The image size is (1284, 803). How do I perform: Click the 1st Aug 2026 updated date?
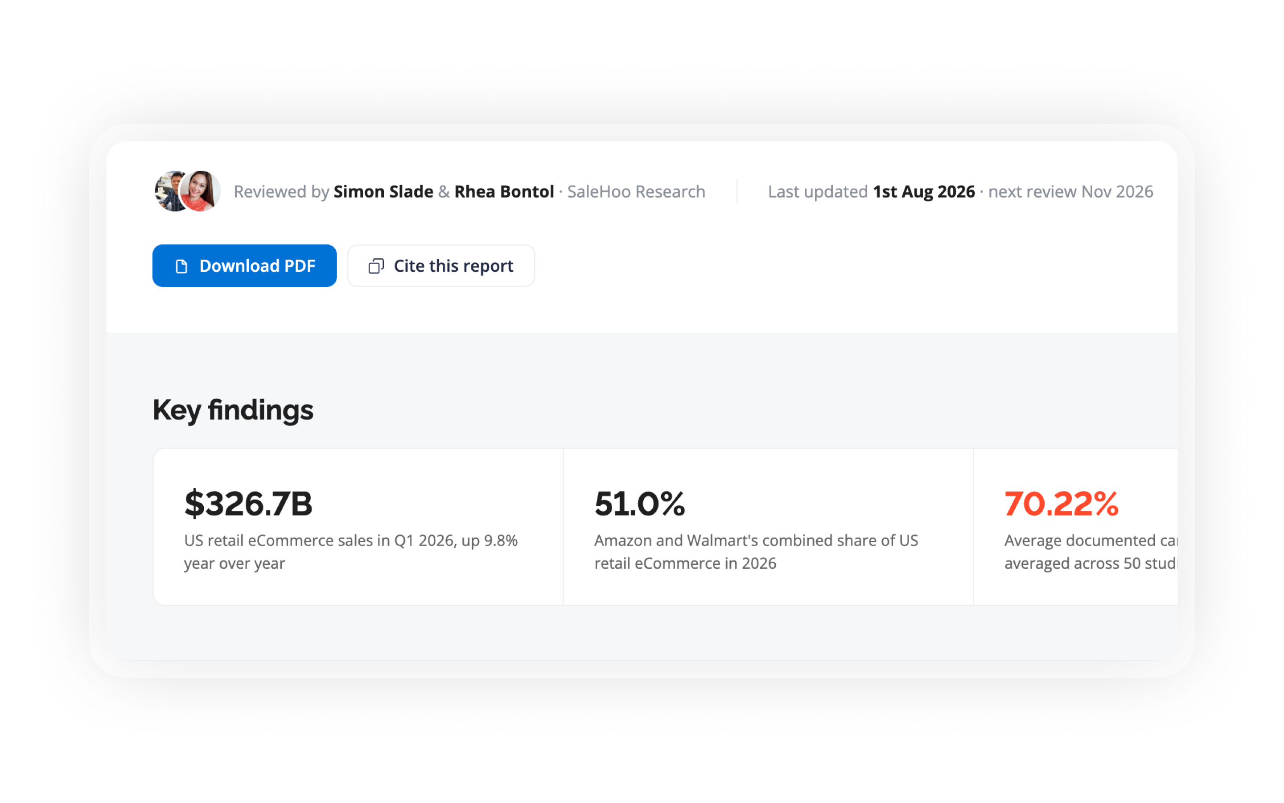coord(924,192)
